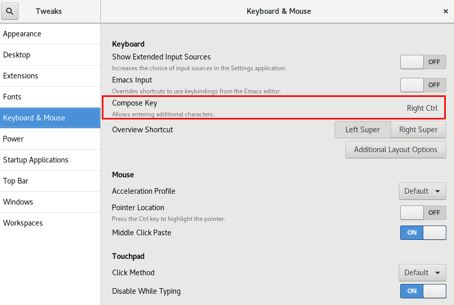
Task: Enable the Emacs Input switch
Action: pyautogui.click(x=423, y=85)
